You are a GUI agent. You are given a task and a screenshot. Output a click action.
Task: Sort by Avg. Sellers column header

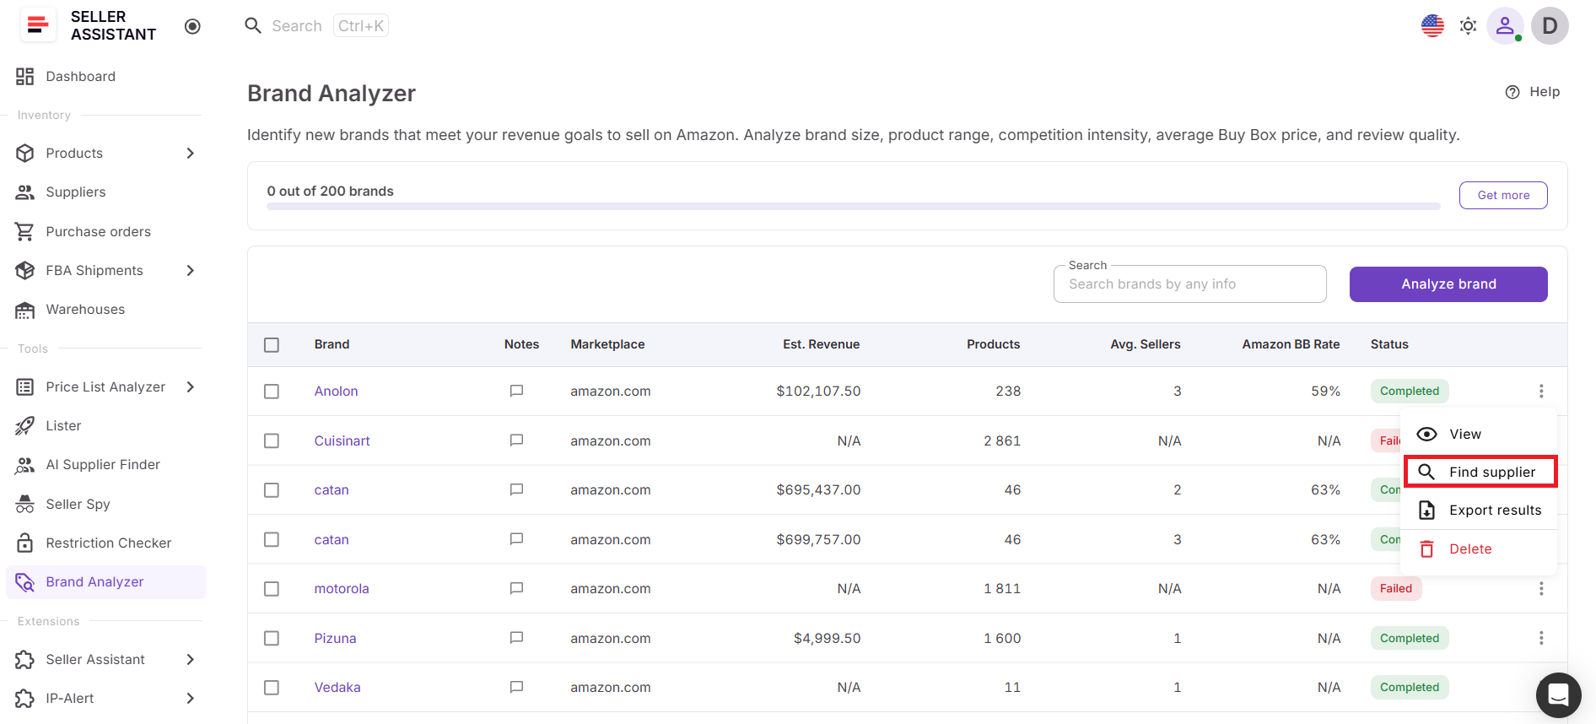pyautogui.click(x=1145, y=344)
